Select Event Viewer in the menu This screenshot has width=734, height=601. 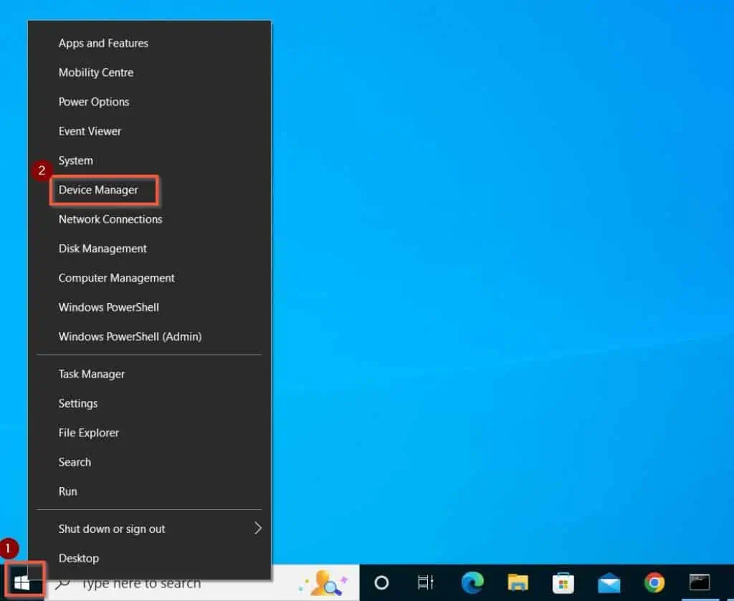coord(90,131)
